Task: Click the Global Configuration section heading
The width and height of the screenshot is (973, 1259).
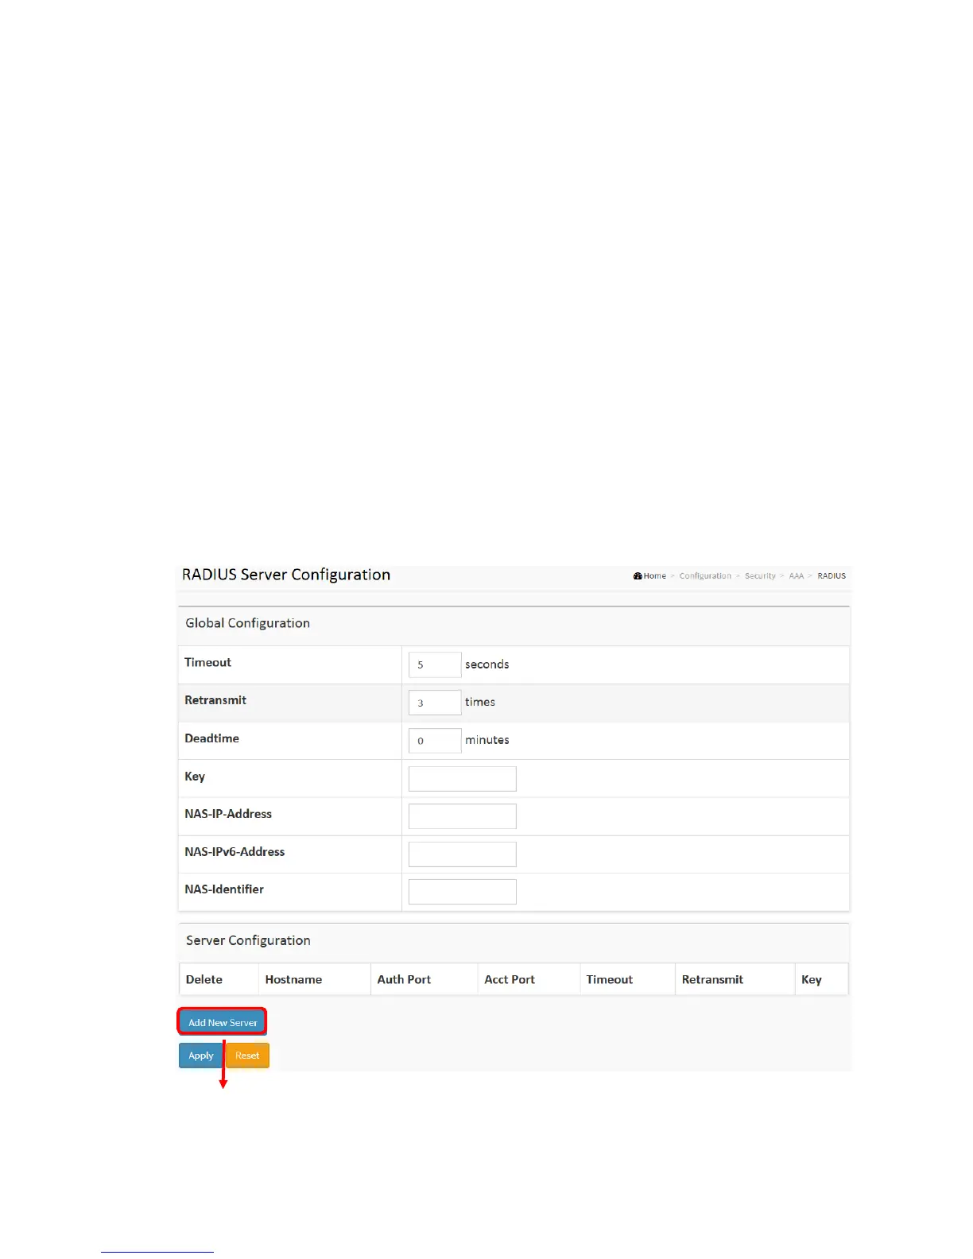Action: pos(248,623)
